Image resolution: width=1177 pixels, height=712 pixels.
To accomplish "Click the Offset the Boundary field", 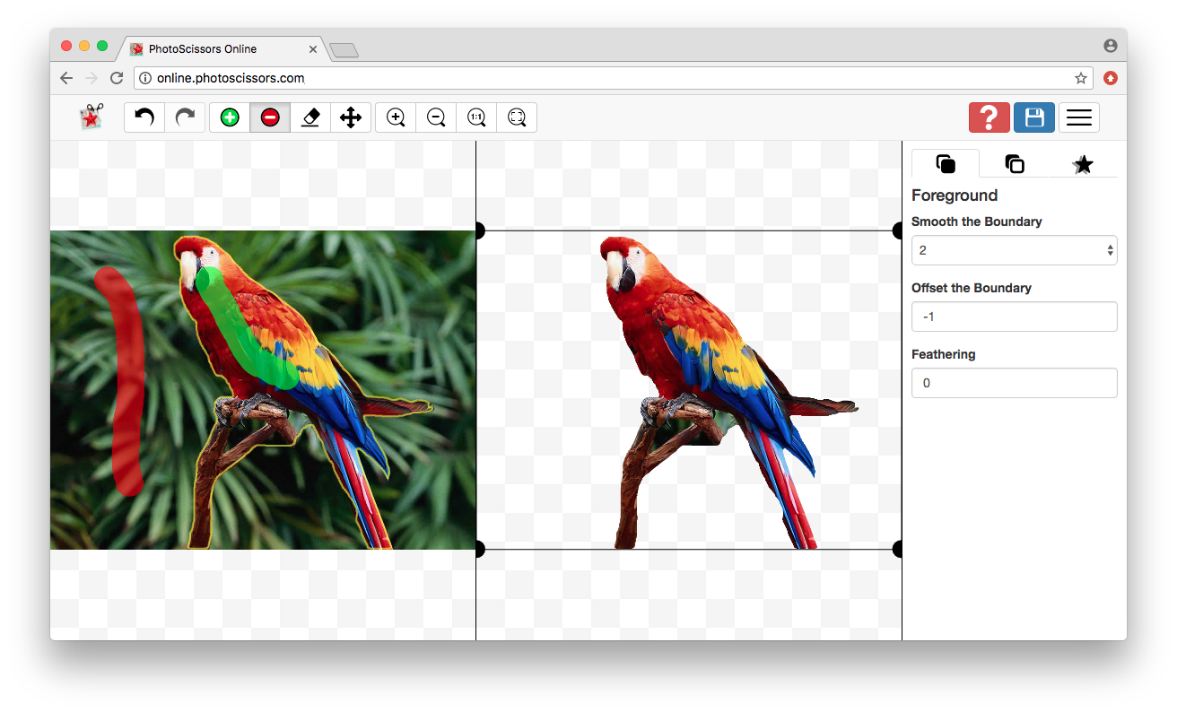I will pyautogui.click(x=1015, y=317).
